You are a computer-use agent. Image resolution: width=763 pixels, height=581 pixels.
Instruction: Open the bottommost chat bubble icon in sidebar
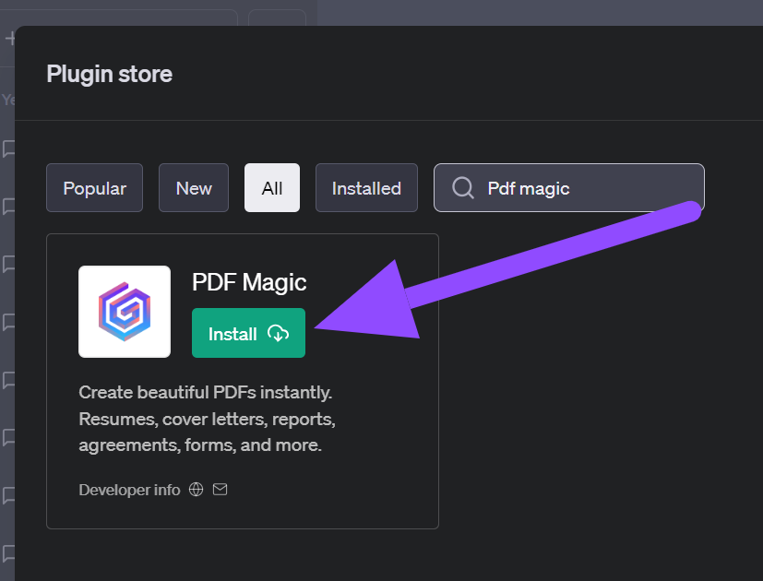coord(9,553)
